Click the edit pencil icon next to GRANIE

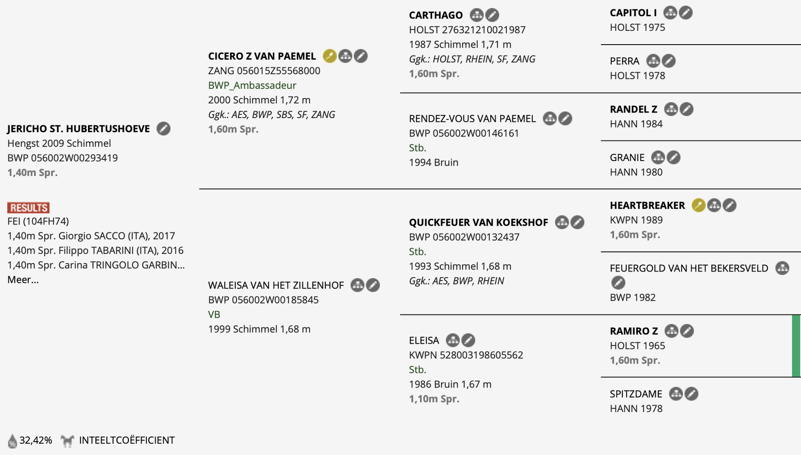673,157
